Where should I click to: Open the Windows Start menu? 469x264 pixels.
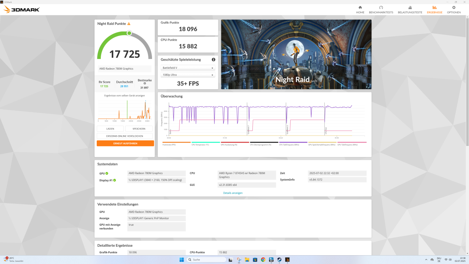(x=181, y=260)
